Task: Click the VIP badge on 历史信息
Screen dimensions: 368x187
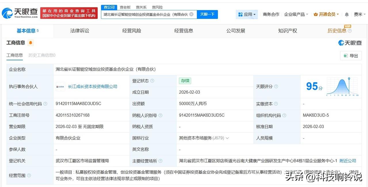Action: (348, 26)
